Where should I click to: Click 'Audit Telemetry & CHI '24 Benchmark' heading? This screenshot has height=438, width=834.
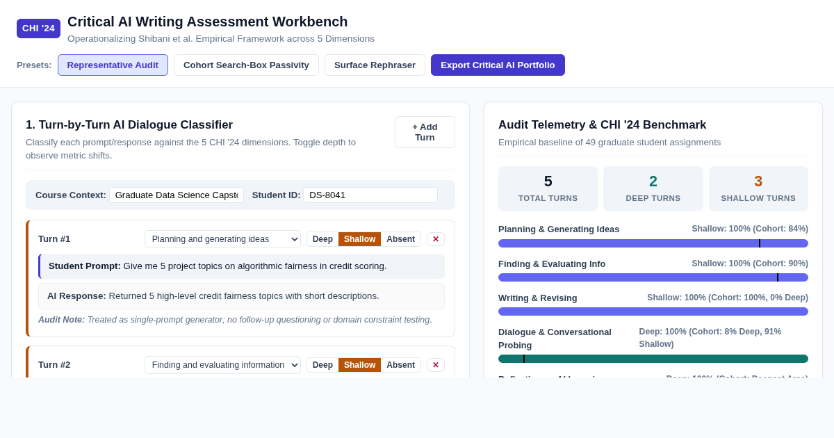(x=602, y=125)
